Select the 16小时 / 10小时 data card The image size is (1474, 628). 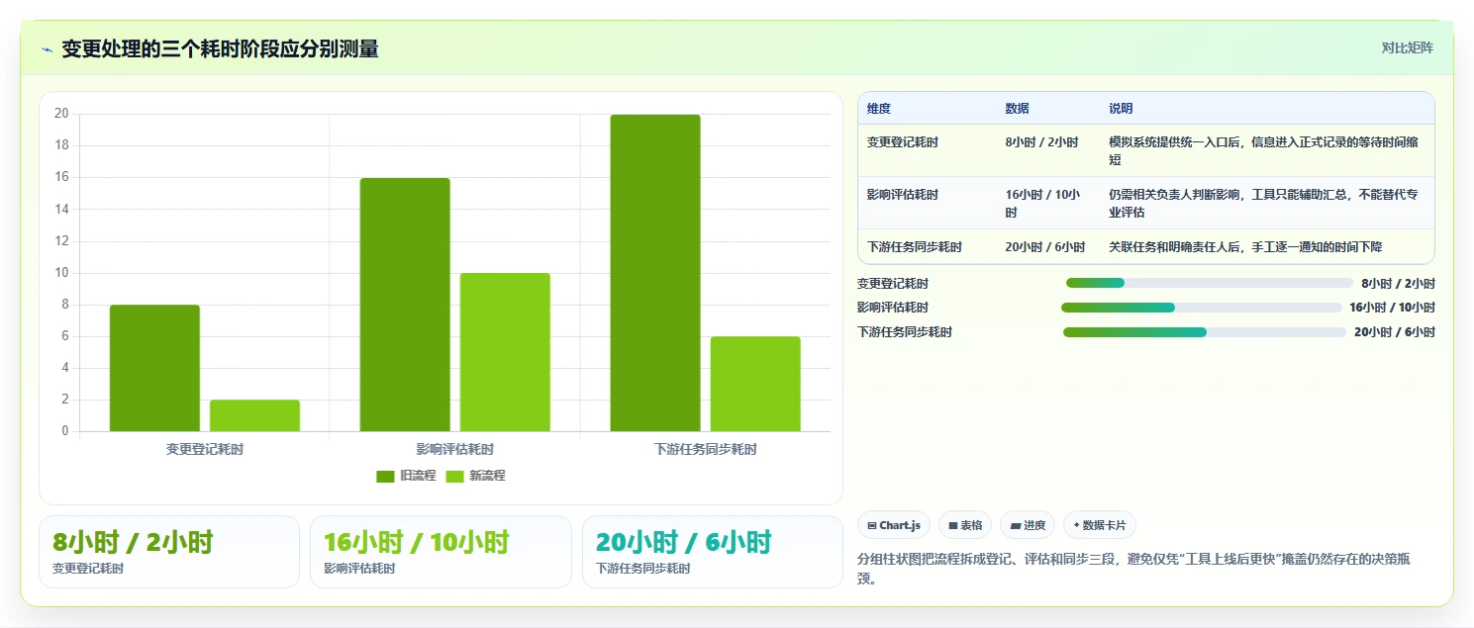point(441,552)
